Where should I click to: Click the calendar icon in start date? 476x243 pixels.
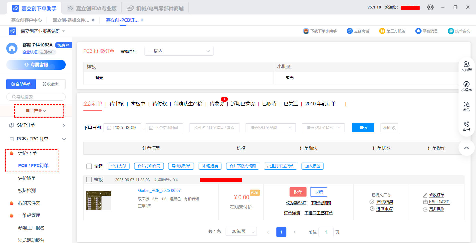(x=109, y=128)
